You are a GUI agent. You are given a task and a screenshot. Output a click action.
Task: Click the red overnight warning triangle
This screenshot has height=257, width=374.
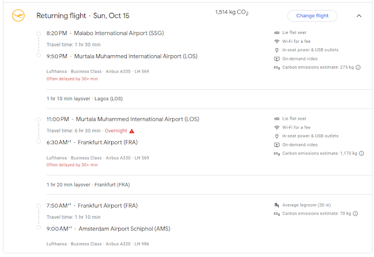tap(132, 131)
